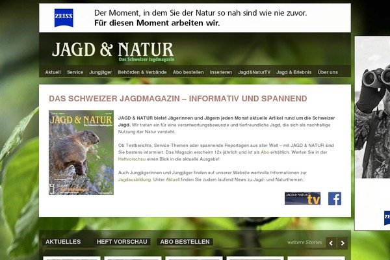The height and width of the screenshot is (260, 390).
Task: Follow the Aktuell link in paragraph
Action: point(173,179)
